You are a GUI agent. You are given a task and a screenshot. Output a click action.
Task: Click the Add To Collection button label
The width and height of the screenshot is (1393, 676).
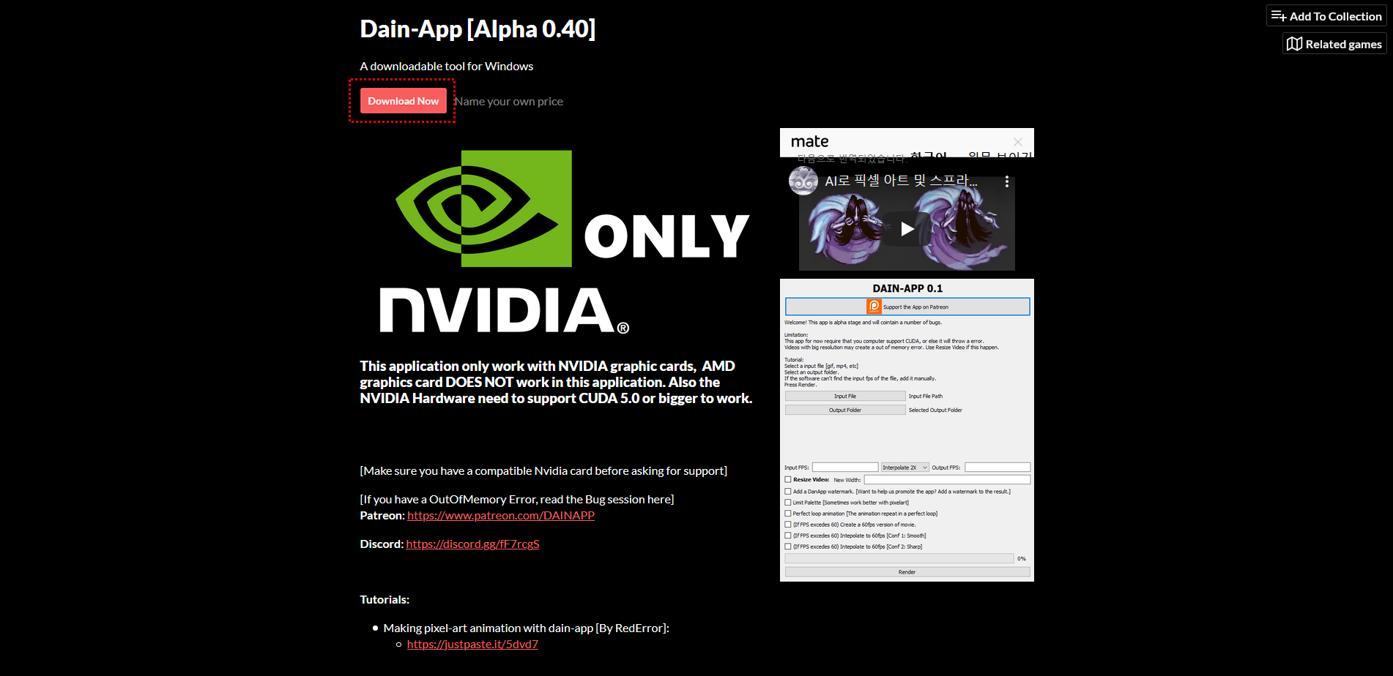(1336, 16)
